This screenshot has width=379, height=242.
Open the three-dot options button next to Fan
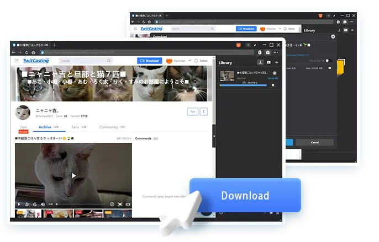pyautogui.click(x=203, y=111)
